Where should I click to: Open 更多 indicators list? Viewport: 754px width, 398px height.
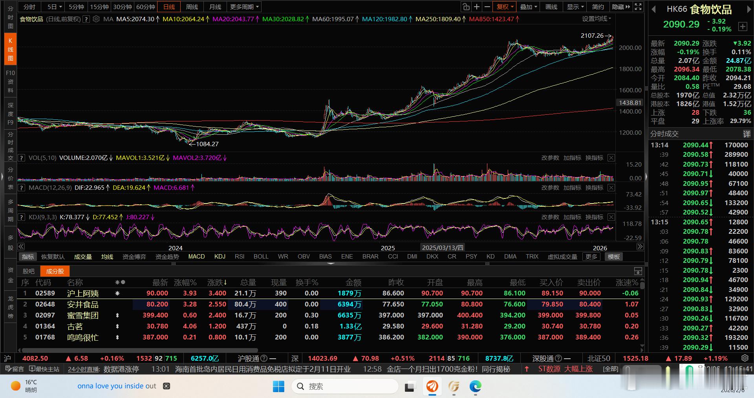(591, 257)
